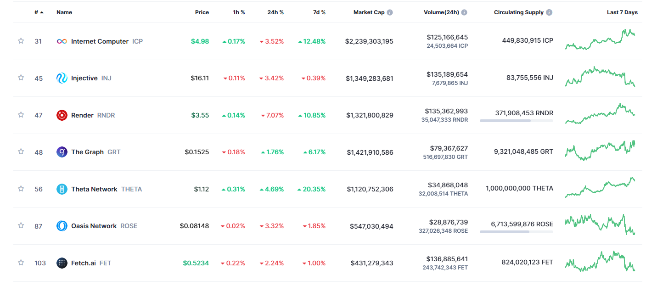The image size is (657, 286).
Task: Click Render's circulating supply progress bar
Action: pos(517,121)
